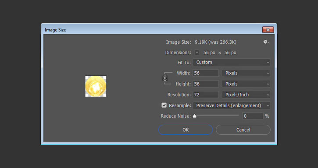This screenshot has width=318, height=168.
Task: Click the image preview thumbnail
Action: [x=96, y=86]
